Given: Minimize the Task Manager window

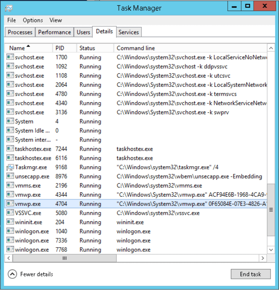Looking at the screenshot, I should 234,7.
